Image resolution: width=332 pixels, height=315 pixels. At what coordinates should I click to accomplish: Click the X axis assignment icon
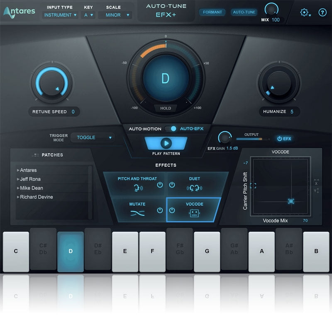(316, 182)
